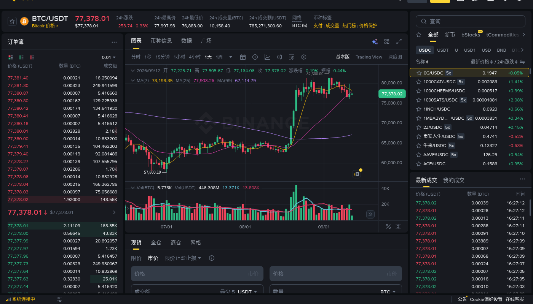Click the info icon beside order types
The width and height of the screenshot is (533, 304).
click(x=212, y=258)
